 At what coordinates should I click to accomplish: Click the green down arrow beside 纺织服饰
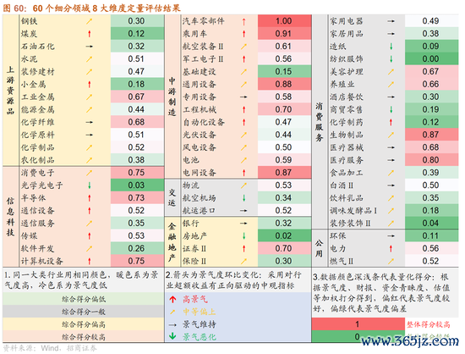point(391,59)
